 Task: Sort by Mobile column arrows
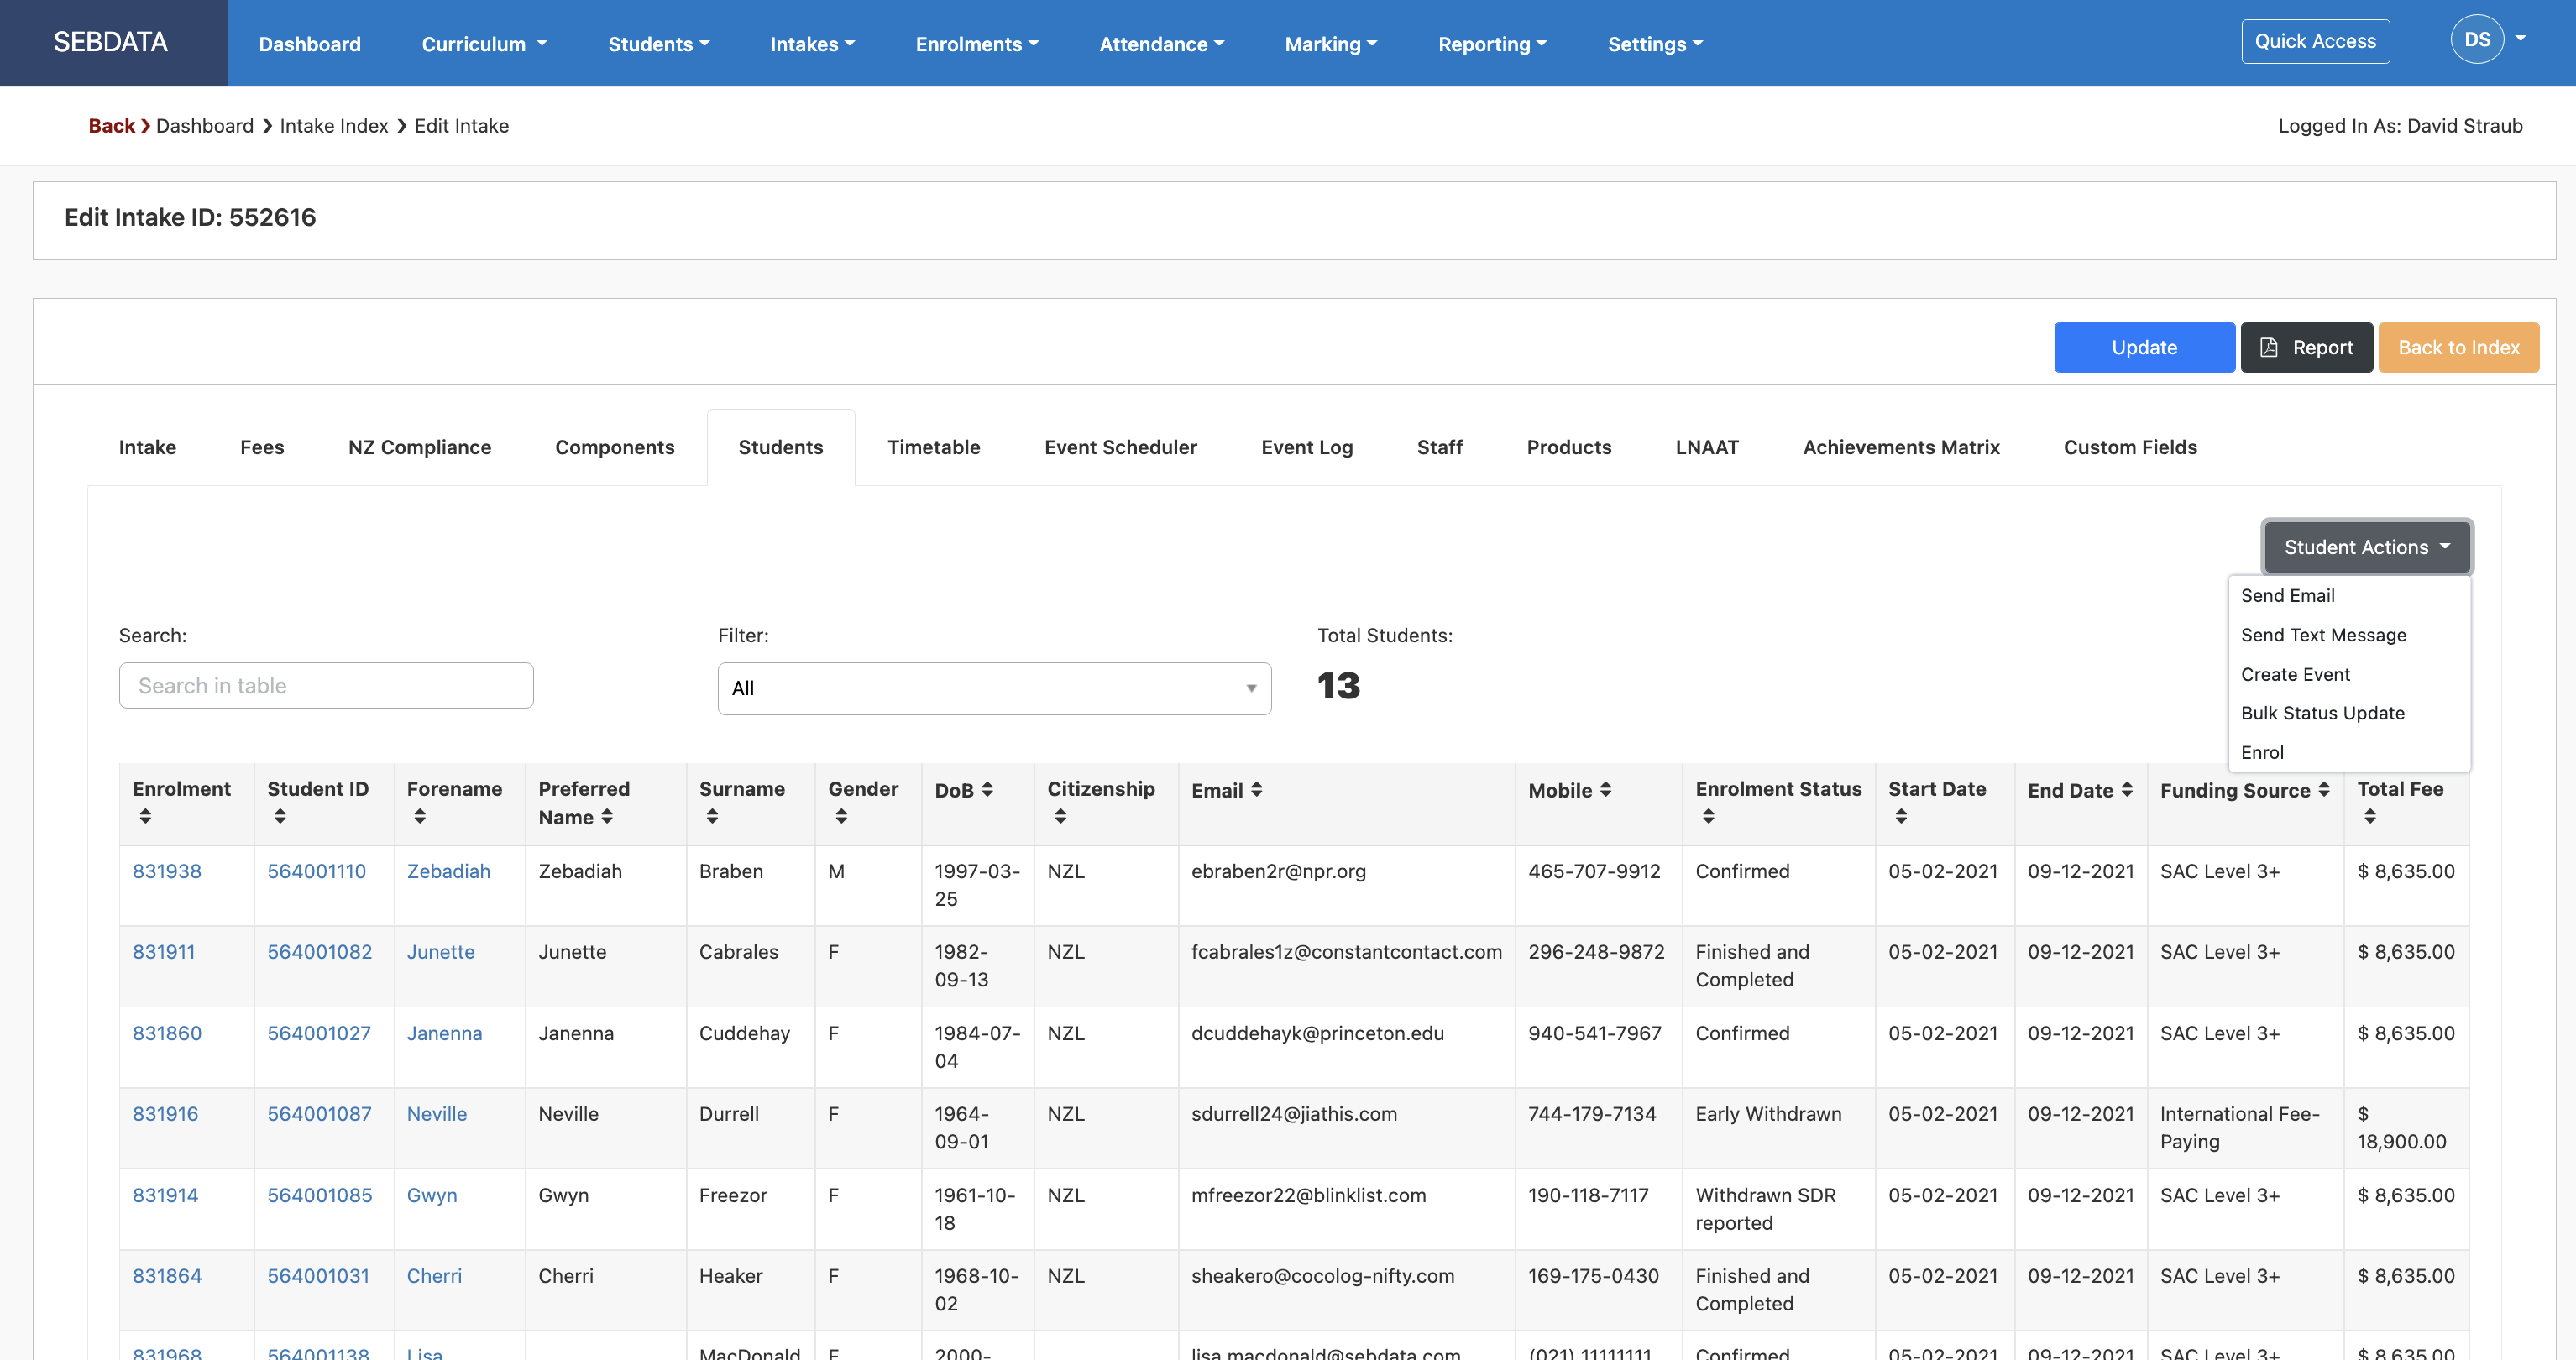(1605, 789)
